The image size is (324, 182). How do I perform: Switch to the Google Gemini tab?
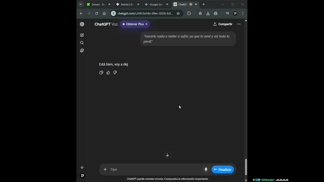click(x=156, y=4)
